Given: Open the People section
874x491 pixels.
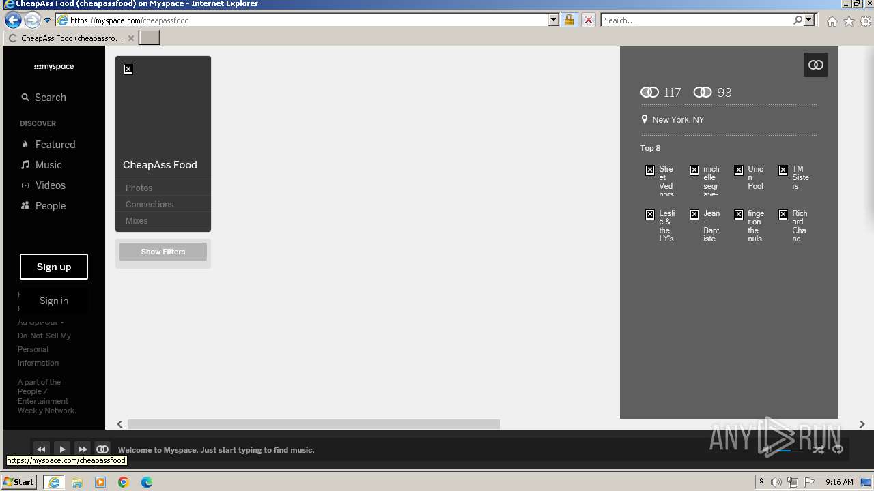Looking at the screenshot, I should (43, 206).
